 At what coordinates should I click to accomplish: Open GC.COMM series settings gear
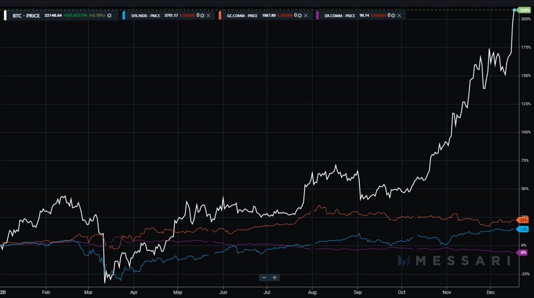pyautogui.click(x=300, y=15)
